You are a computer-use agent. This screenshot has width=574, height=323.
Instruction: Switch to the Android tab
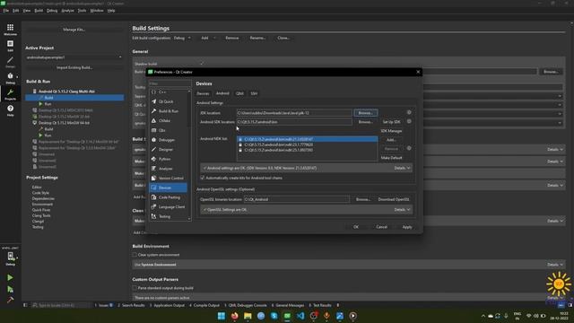tap(222, 93)
